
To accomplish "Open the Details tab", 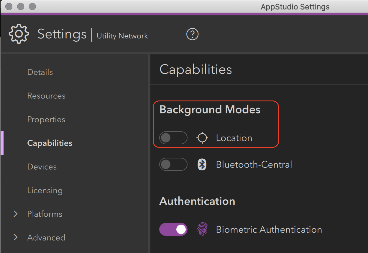I will [x=40, y=72].
